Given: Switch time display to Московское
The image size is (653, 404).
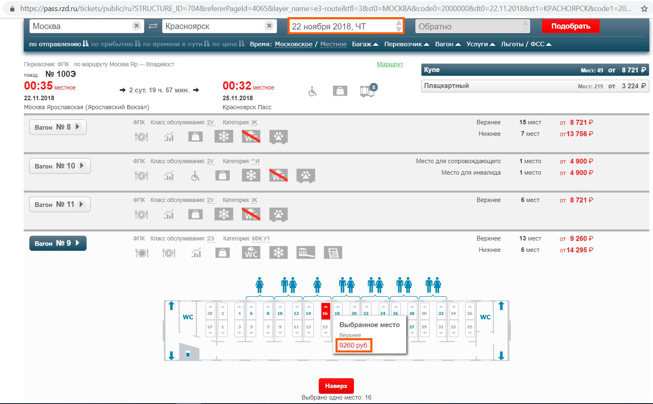Looking at the screenshot, I should pos(294,44).
